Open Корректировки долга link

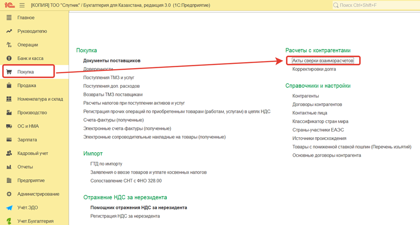point(314,69)
